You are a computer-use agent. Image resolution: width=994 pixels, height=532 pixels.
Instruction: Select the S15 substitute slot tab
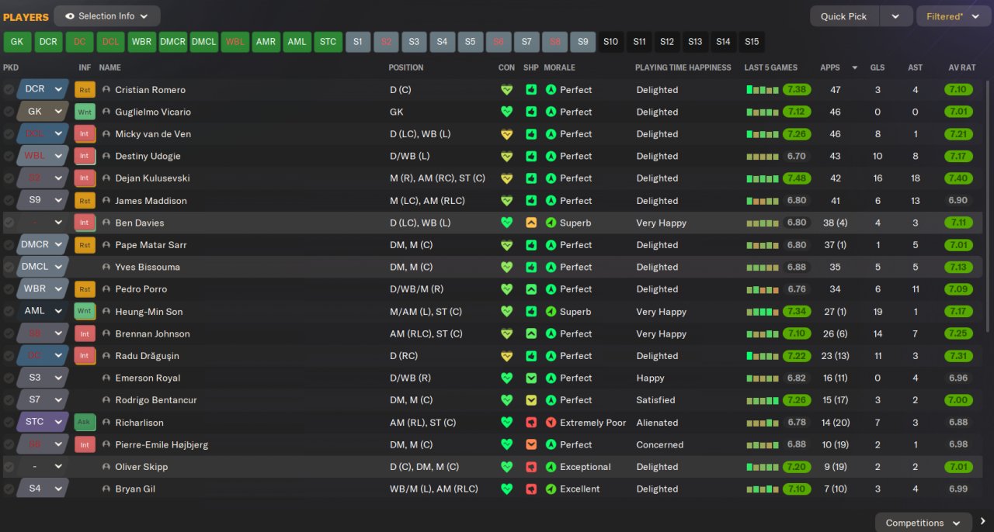point(751,42)
